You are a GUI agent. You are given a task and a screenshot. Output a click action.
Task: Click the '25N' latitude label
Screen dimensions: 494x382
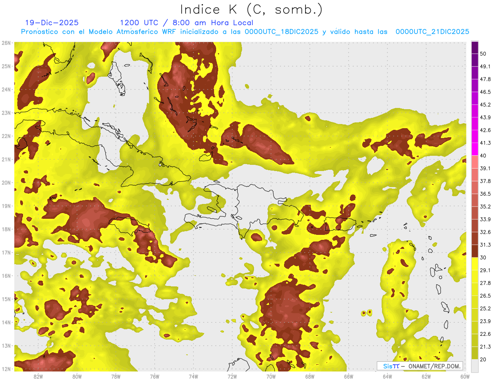click(6, 66)
